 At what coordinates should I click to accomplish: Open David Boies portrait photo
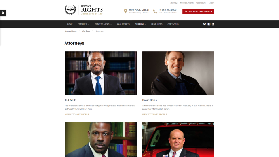(x=178, y=73)
